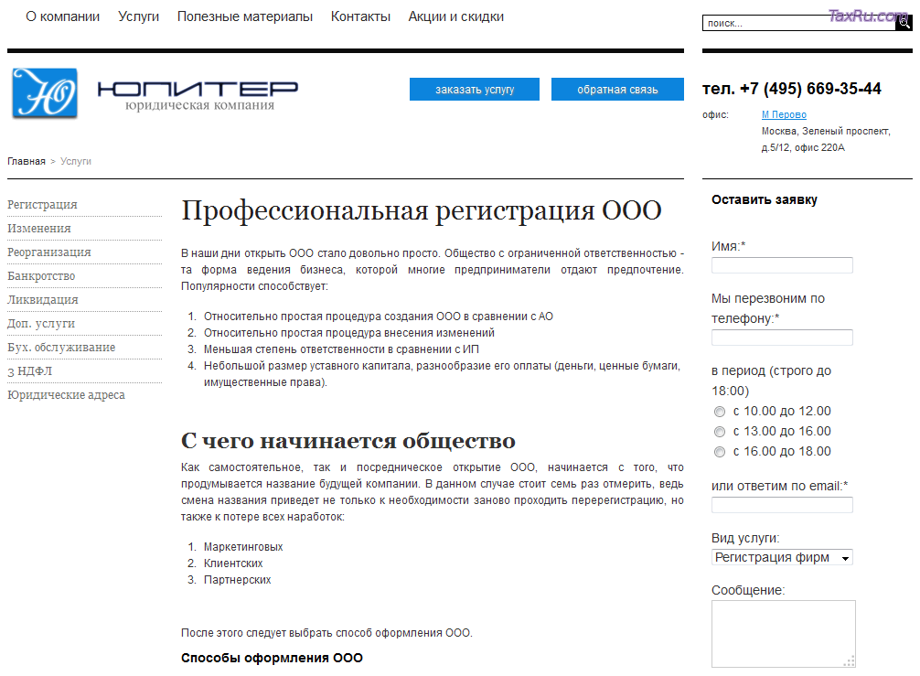Pick the 16.00 to 18.00 radio option
920x676 pixels.
(x=720, y=452)
